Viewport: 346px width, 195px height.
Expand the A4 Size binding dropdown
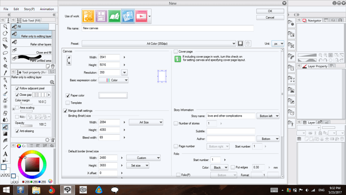click(146, 122)
